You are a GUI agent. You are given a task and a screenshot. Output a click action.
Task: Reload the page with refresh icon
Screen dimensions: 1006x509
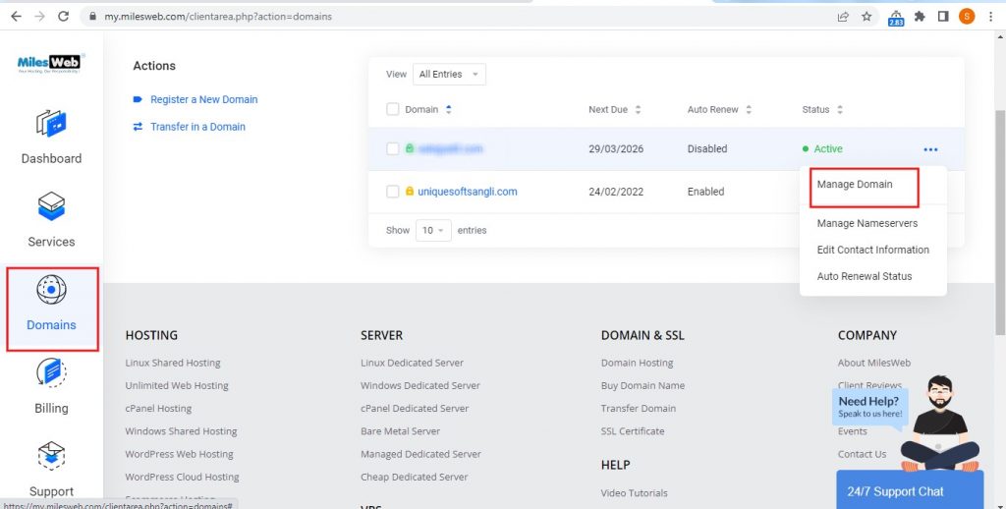[63, 17]
